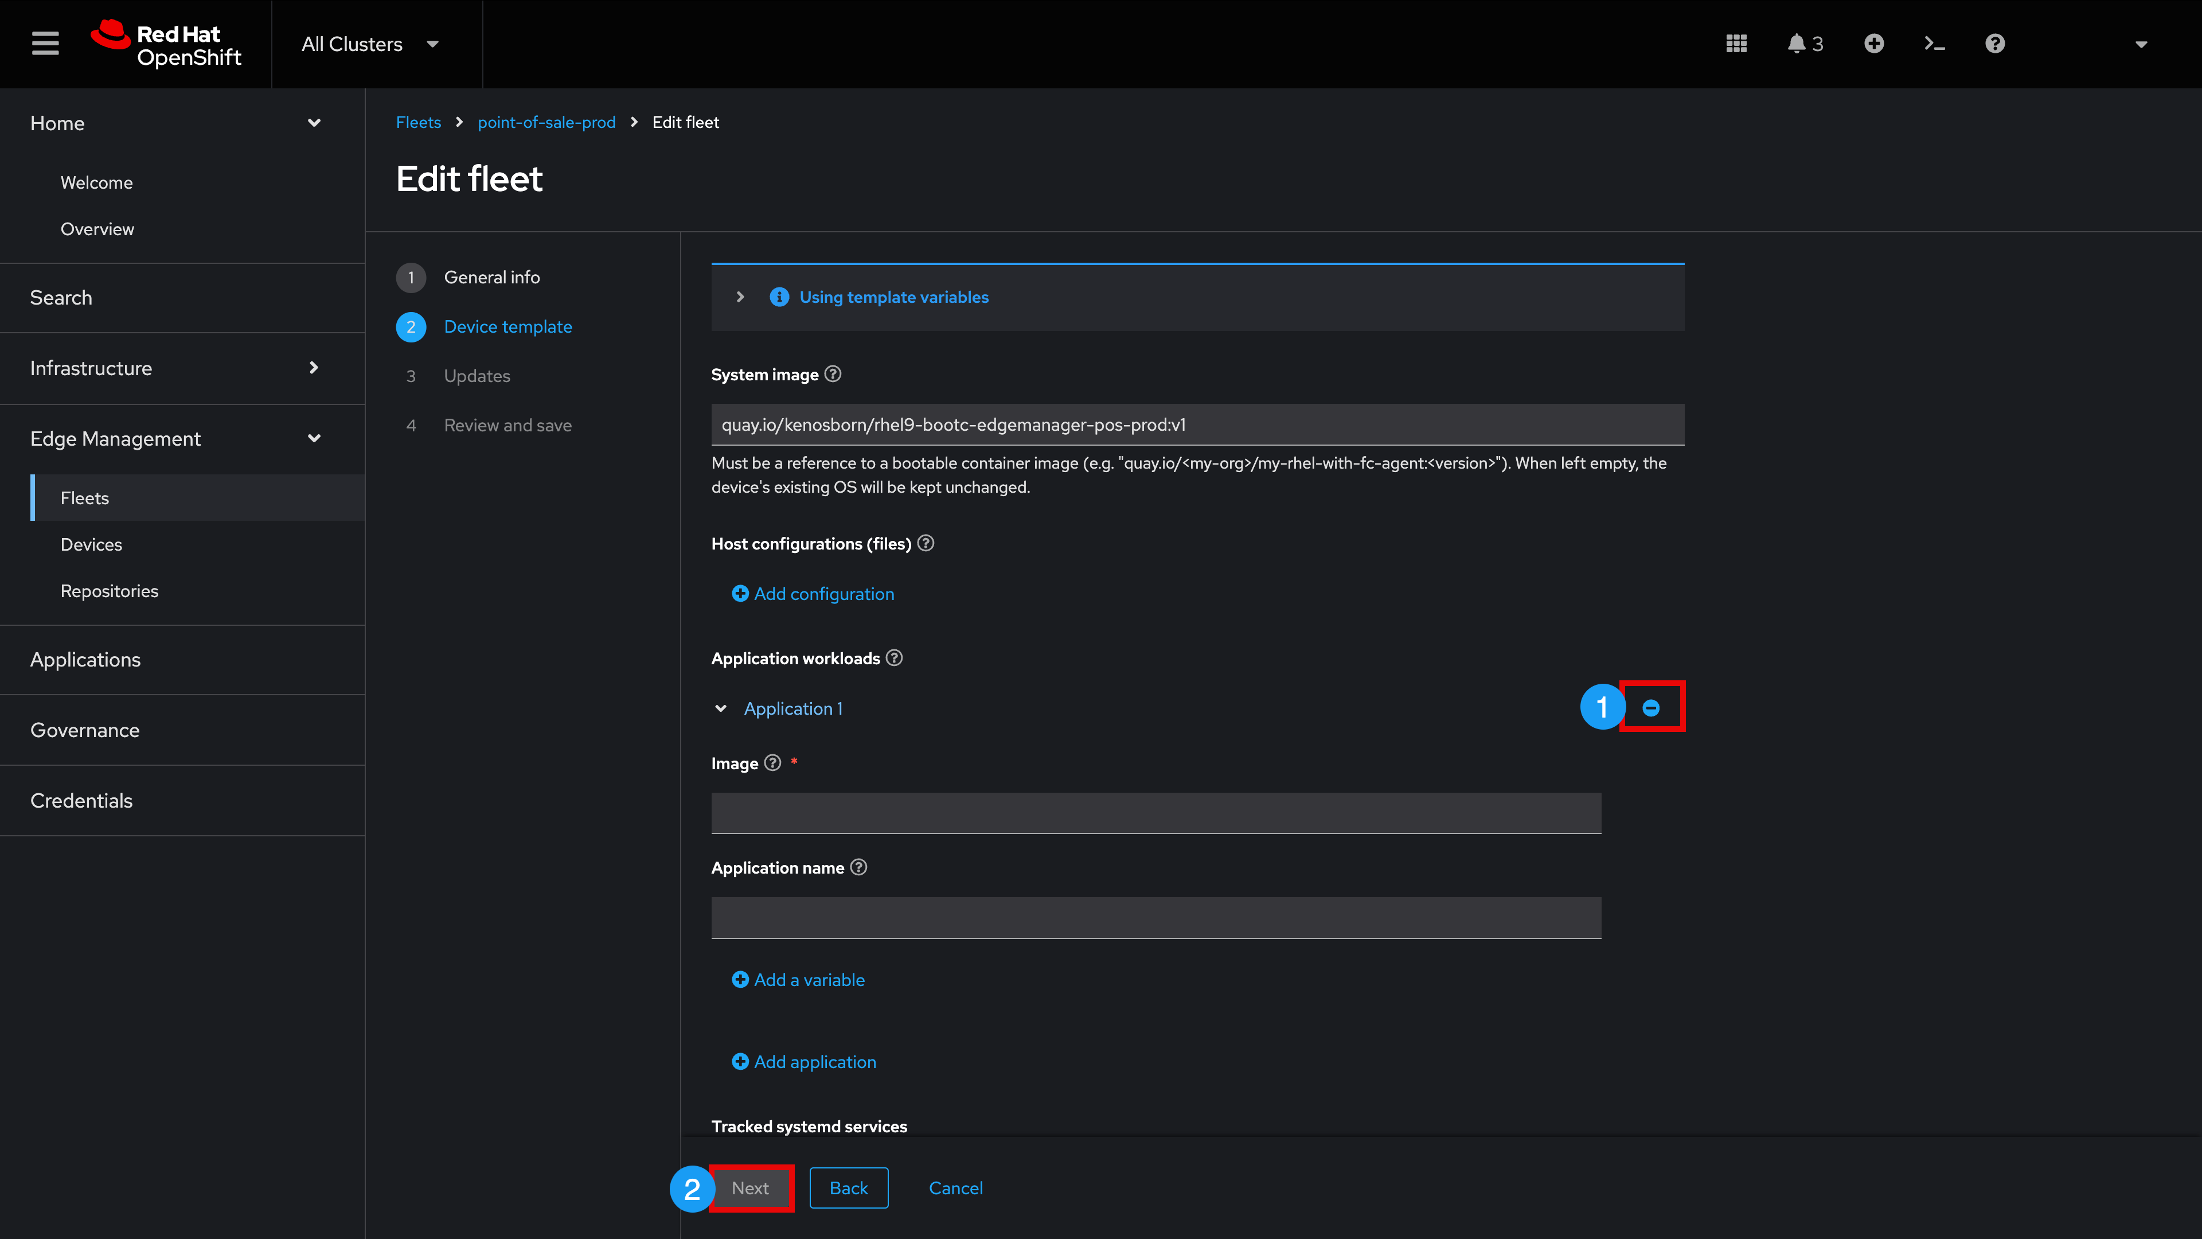Click the Cancel link
This screenshot has height=1239, width=2202.
pyautogui.click(x=956, y=1188)
